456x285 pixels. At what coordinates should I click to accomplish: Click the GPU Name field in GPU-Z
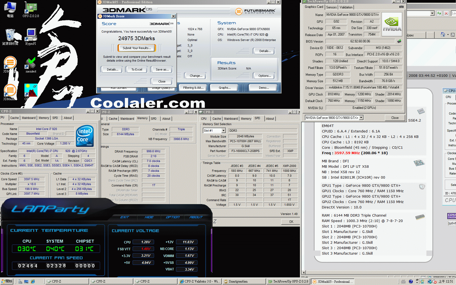[x=352, y=15]
